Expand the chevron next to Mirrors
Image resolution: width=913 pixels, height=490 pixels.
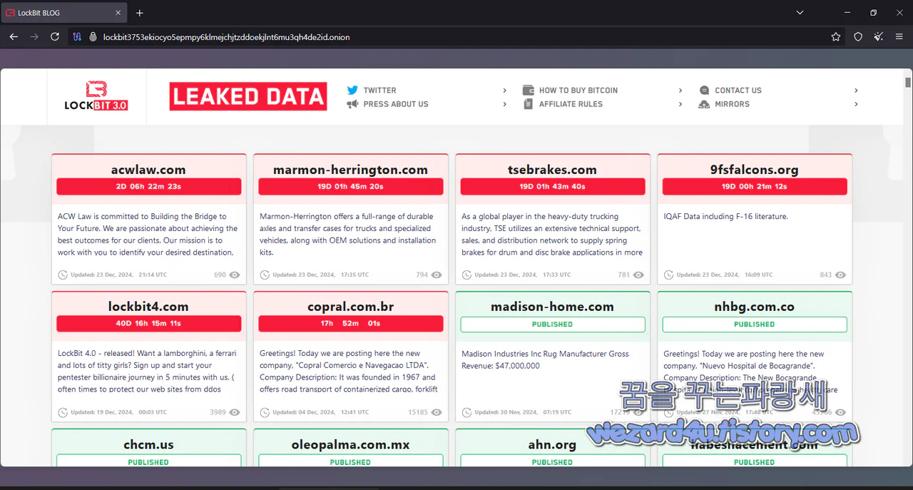coord(856,104)
